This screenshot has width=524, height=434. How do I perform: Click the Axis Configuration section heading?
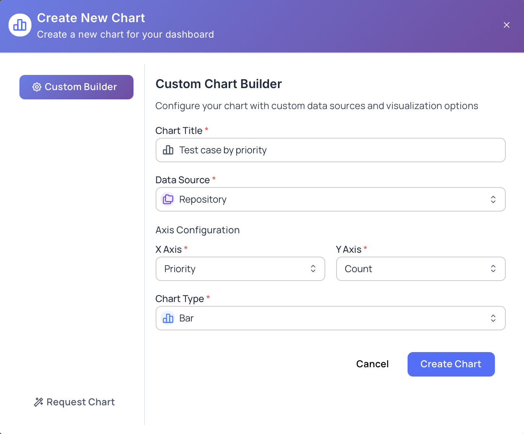coord(197,230)
